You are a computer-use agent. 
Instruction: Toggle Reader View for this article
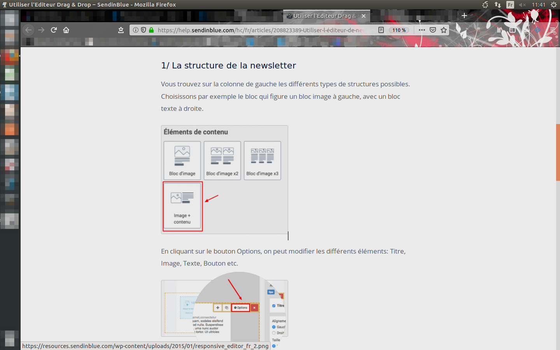click(x=381, y=30)
